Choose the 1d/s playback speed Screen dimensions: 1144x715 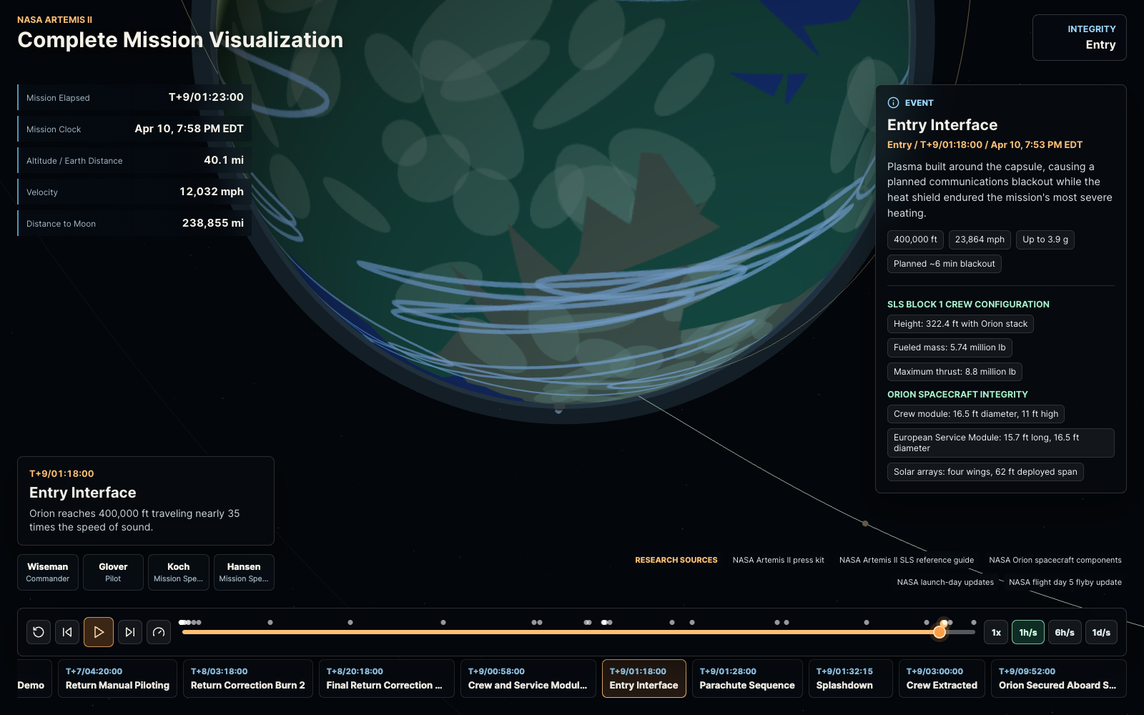[1101, 632]
